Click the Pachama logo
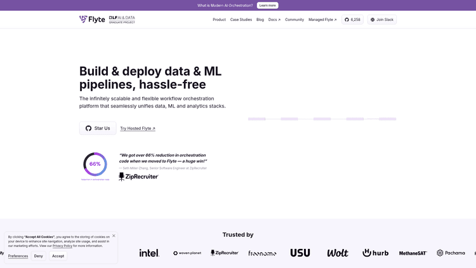 pyautogui.click(x=451, y=253)
